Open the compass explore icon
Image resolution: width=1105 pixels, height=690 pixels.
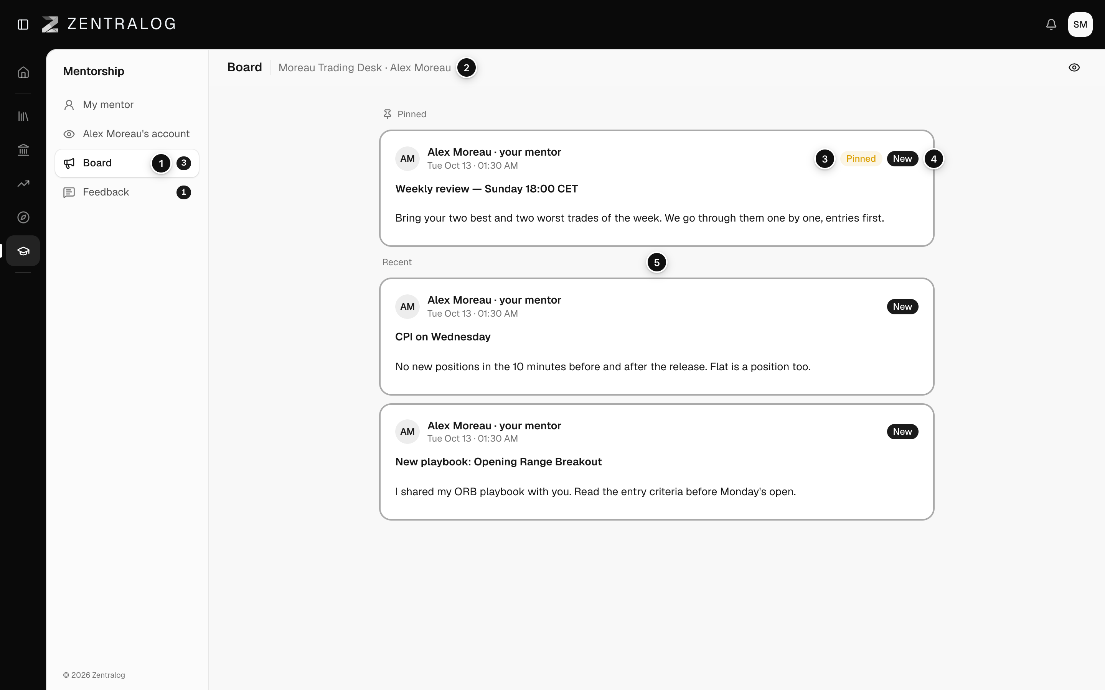coord(23,217)
